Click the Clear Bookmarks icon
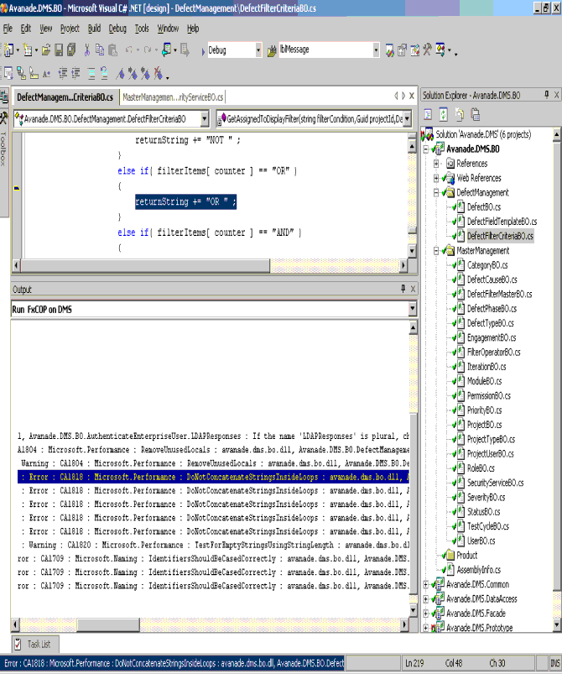This screenshot has width=562, height=674. tap(159, 74)
